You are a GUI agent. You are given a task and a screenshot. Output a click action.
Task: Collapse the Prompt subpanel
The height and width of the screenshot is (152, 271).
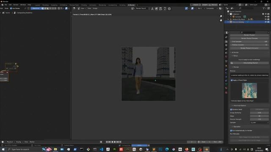coord(236,67)
